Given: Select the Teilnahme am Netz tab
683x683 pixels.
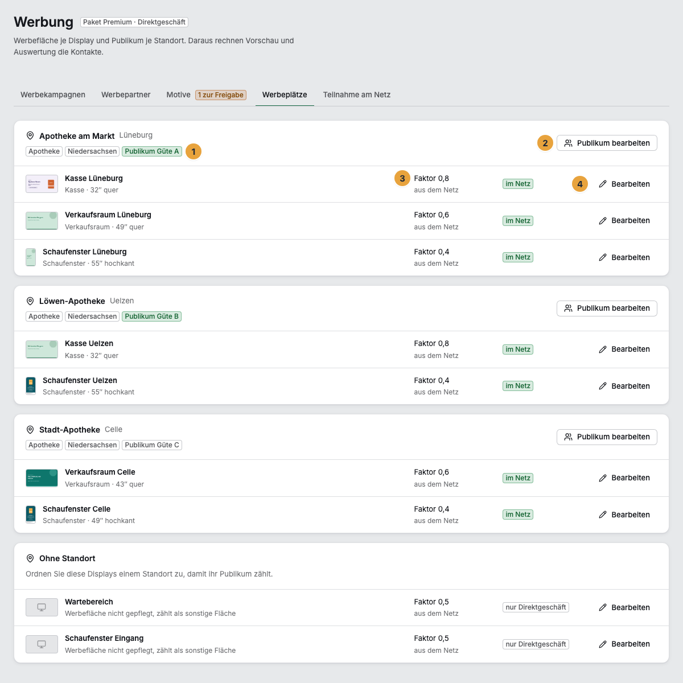Looking at the screenshot, I should point(357,95).
